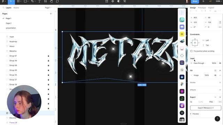The image size is (223, 125).
Task: Open the zoom level 329% dropdown
Action: pyautogui.click(x=219, y=1)
